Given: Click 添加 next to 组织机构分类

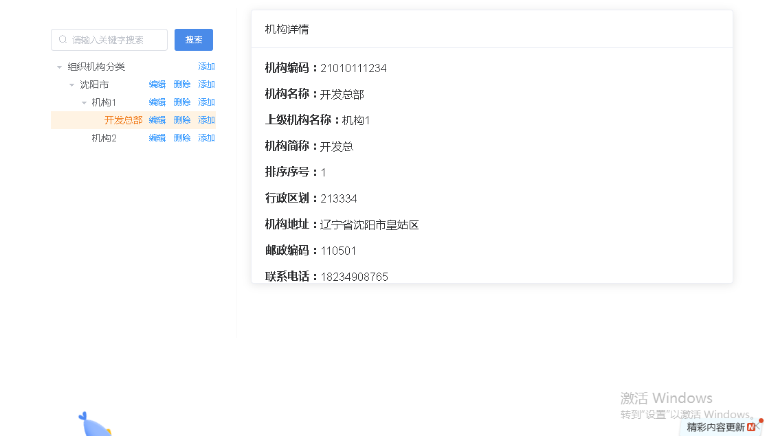Looking at the screenshot, I should point(206,66).
